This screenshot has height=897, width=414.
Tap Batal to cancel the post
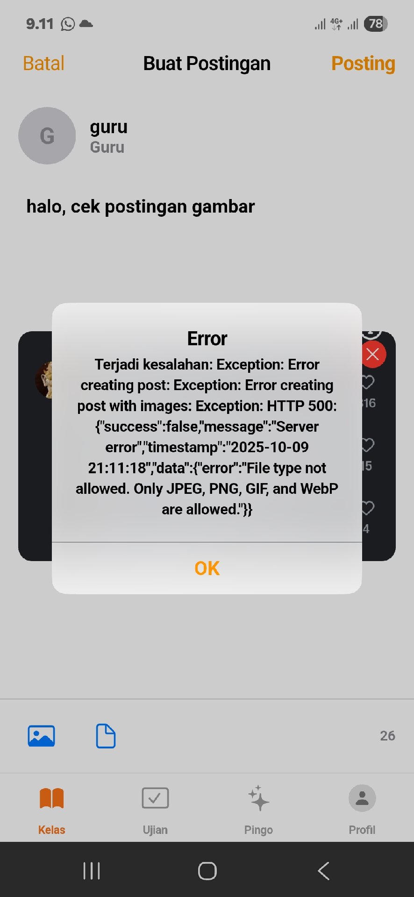(x=43, y=64)
